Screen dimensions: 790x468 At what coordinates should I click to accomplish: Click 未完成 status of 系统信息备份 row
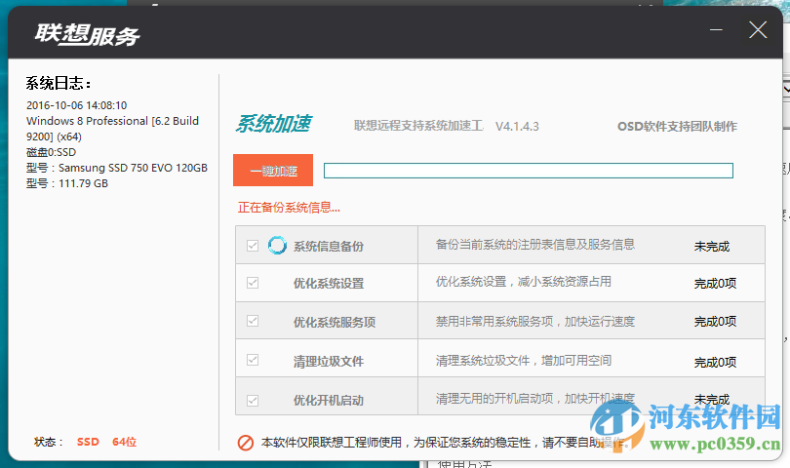point(711,247)
